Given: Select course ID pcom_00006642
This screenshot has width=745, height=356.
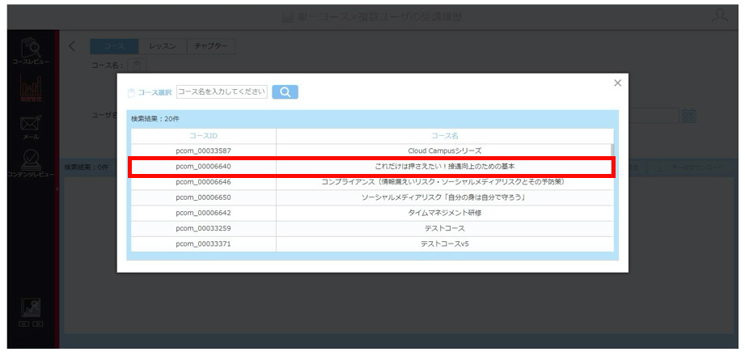Looking at the screenshot, I should point(203,213).
